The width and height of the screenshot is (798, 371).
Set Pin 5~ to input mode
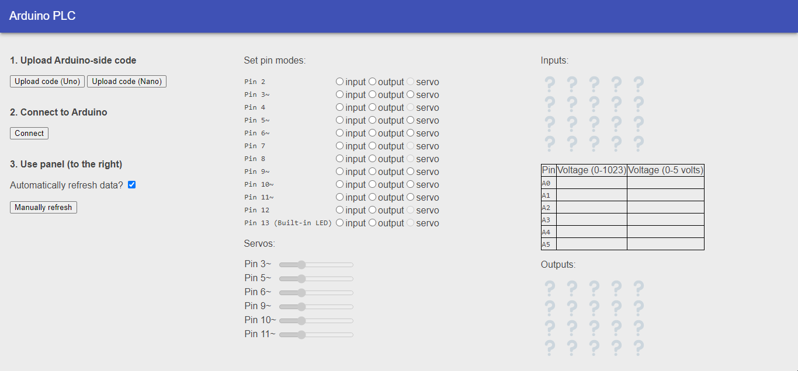[x=339, y=120]
